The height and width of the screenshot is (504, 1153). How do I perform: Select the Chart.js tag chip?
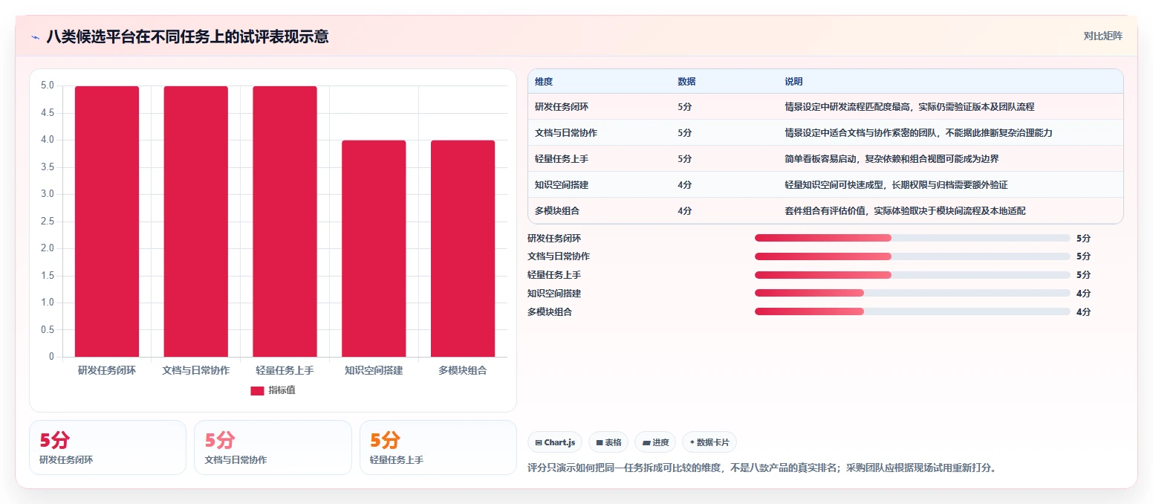pos(555,442)
